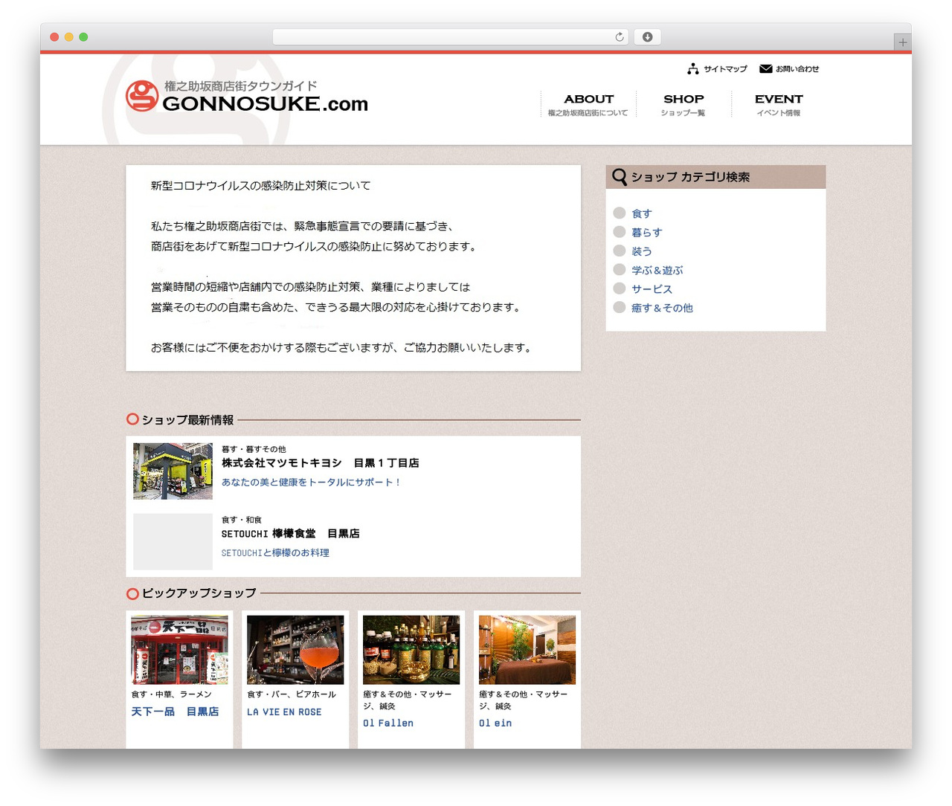This screenshot has height=806, width=952.
Task: Click Ol Fallen shop name
Action: pyautogui.click(x=388, y=723)
